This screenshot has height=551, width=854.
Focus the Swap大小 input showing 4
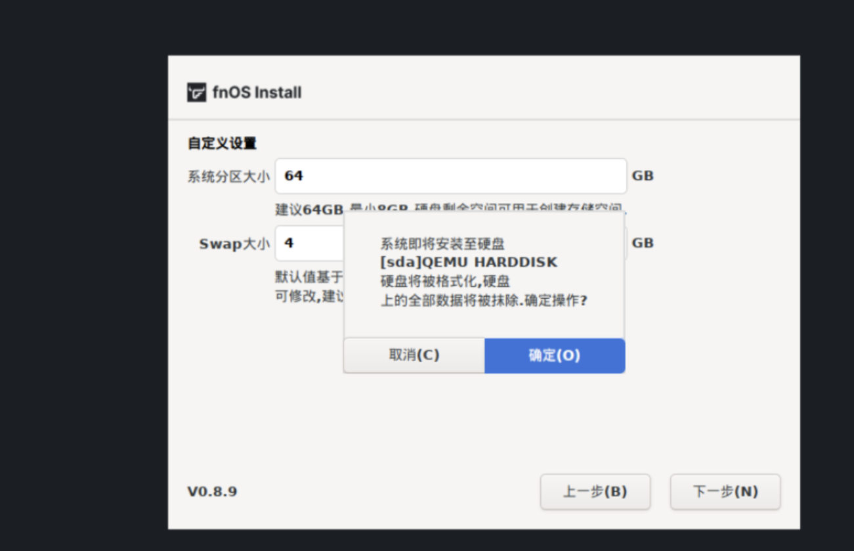(x=309, y=243)
